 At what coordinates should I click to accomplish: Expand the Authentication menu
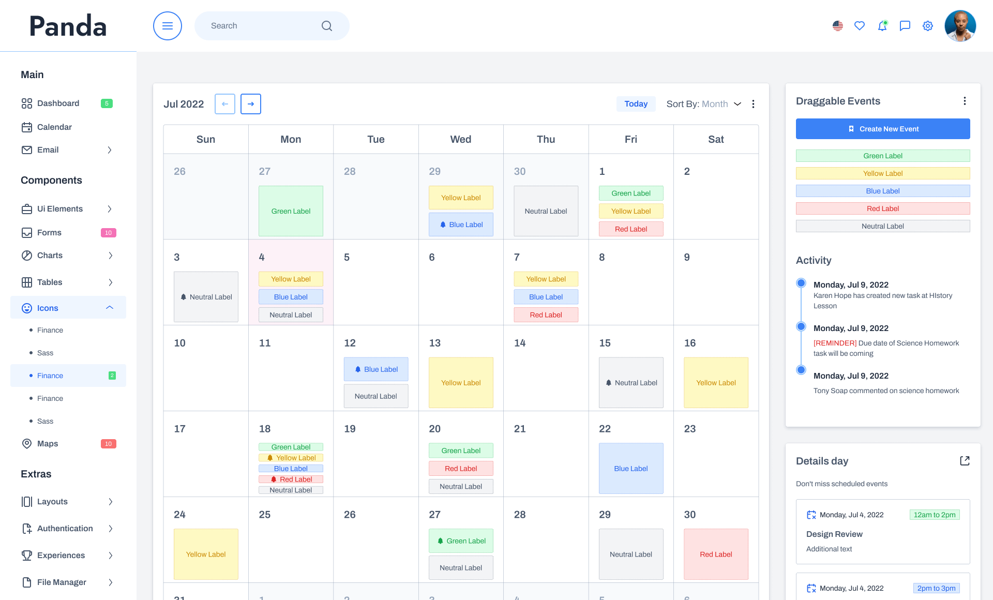(x=110, y=529)
